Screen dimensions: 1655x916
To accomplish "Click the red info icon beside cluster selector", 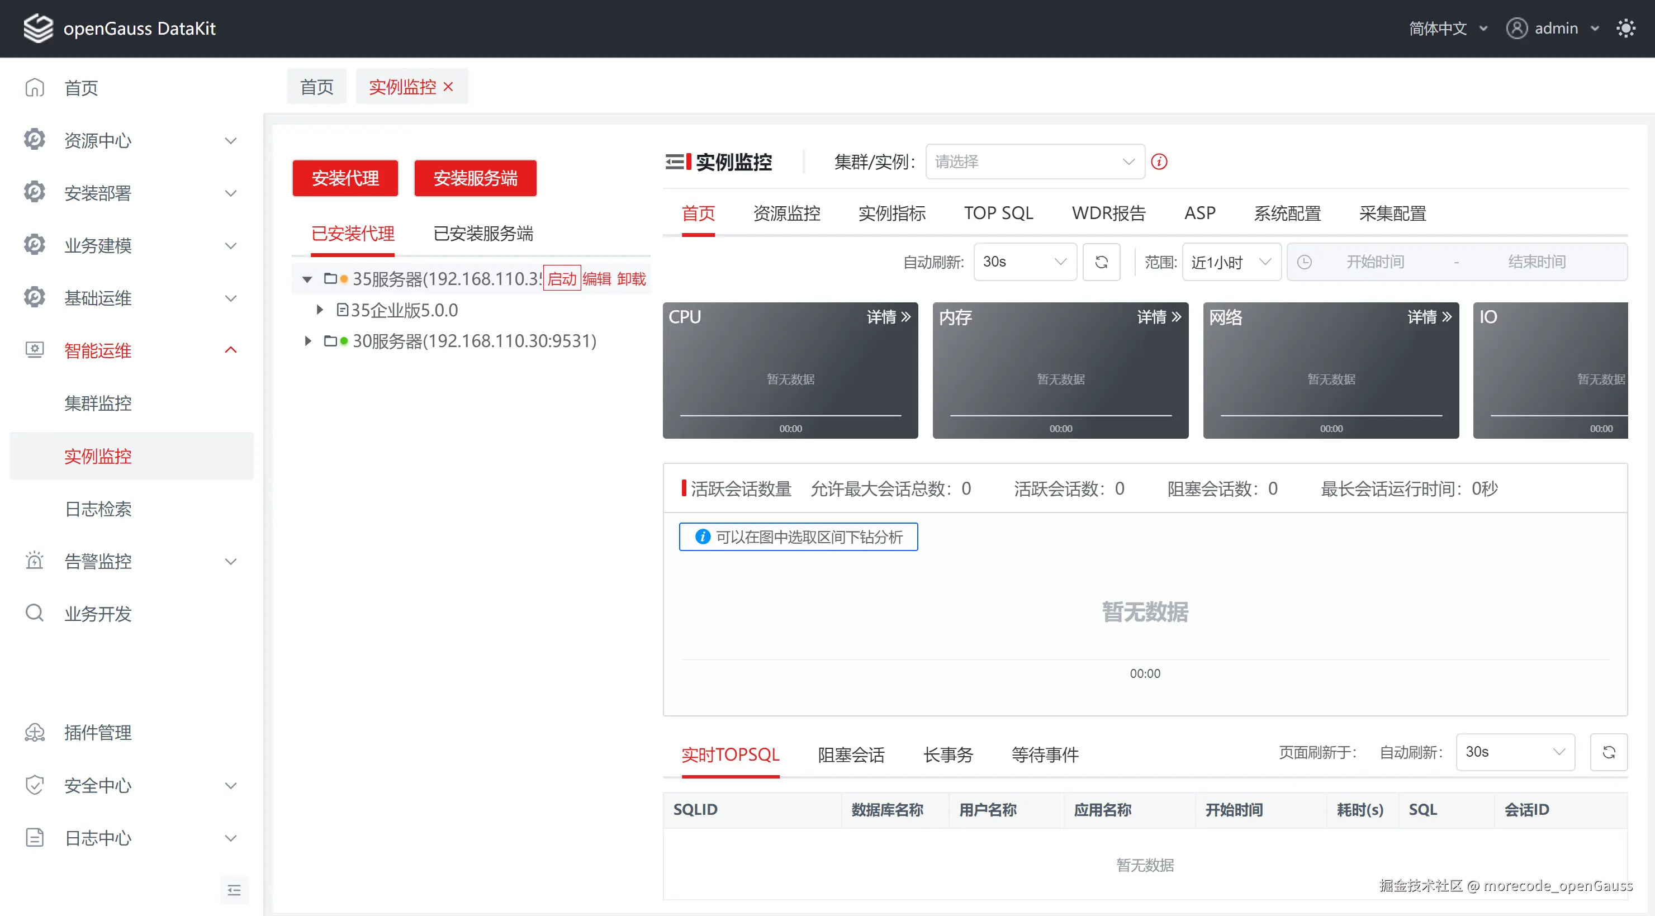I will pyautogui.click(x=1159, y=162).
